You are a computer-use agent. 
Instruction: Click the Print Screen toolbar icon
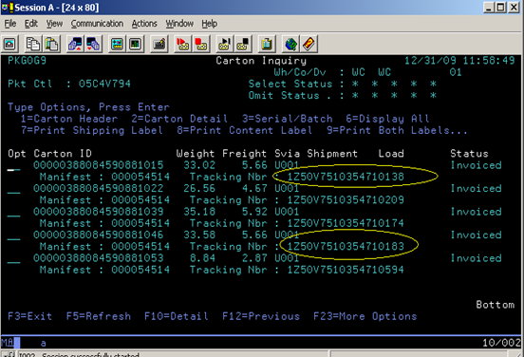[9, 44]
